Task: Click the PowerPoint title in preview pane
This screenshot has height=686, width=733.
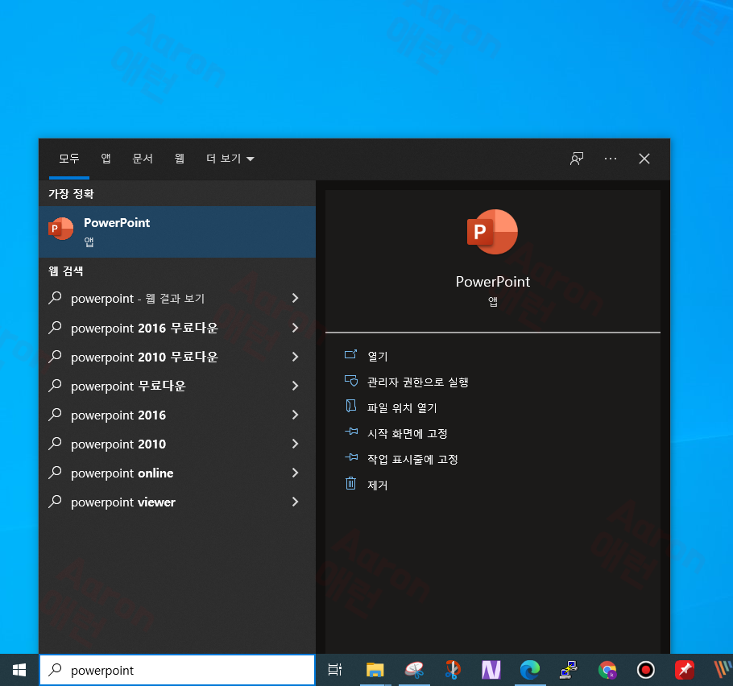Action: click(493, 281)
